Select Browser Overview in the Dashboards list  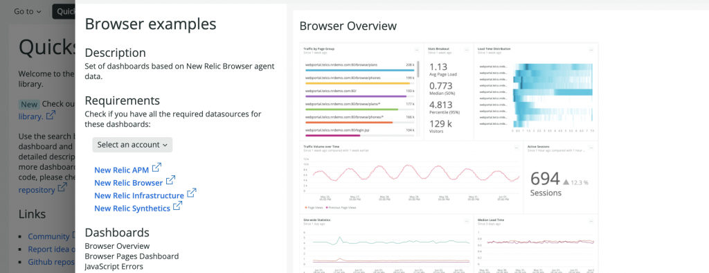click(117, 246)
